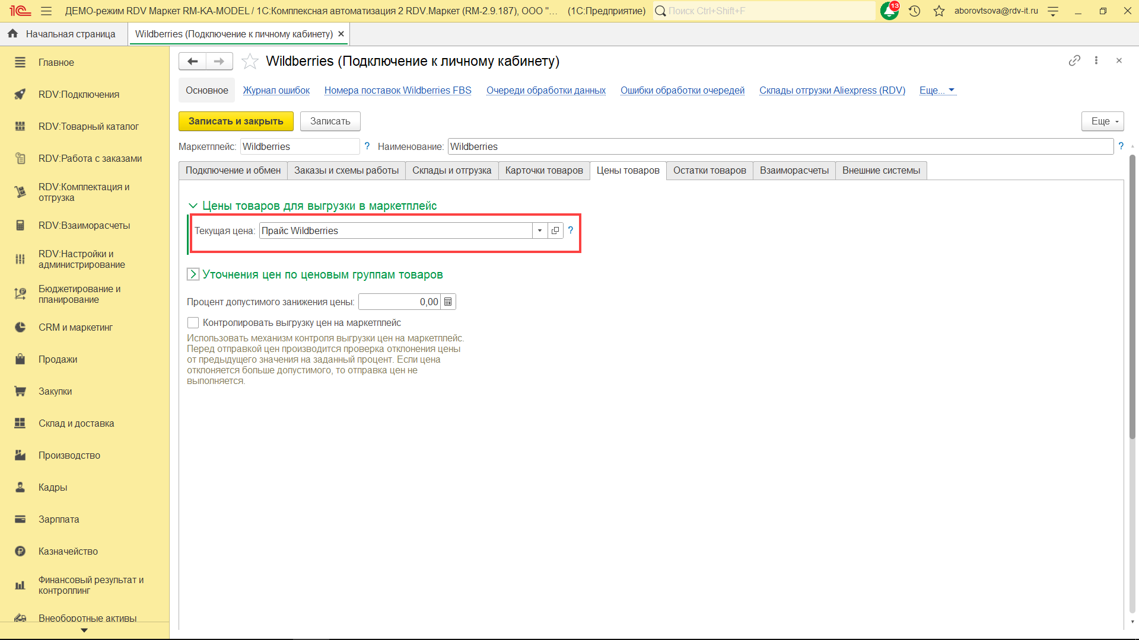Image resolution: width=1139 pixels, height=640 pixels.
Task: Click the Наименование input field
Action: 780,146
